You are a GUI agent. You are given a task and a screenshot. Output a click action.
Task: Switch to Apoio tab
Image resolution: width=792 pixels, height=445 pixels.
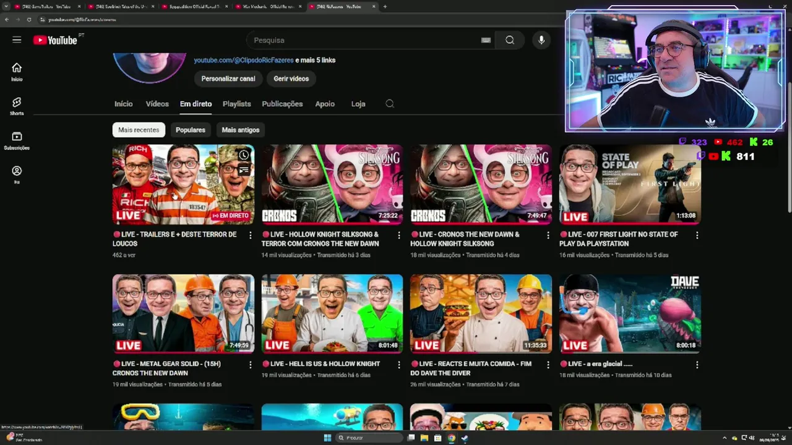click(325, 104)
